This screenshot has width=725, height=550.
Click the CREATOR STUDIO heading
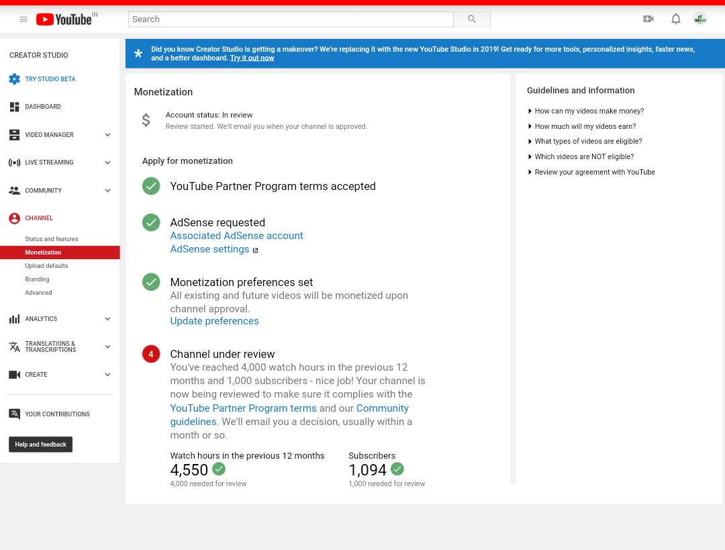click(38, 55)
